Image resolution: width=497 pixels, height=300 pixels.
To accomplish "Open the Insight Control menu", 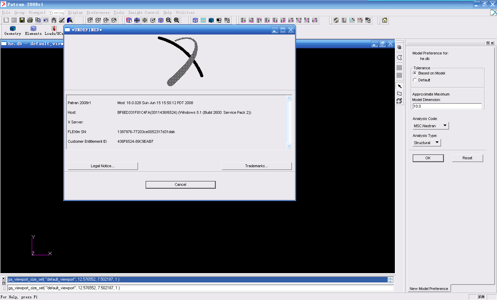I will (144, 13).
